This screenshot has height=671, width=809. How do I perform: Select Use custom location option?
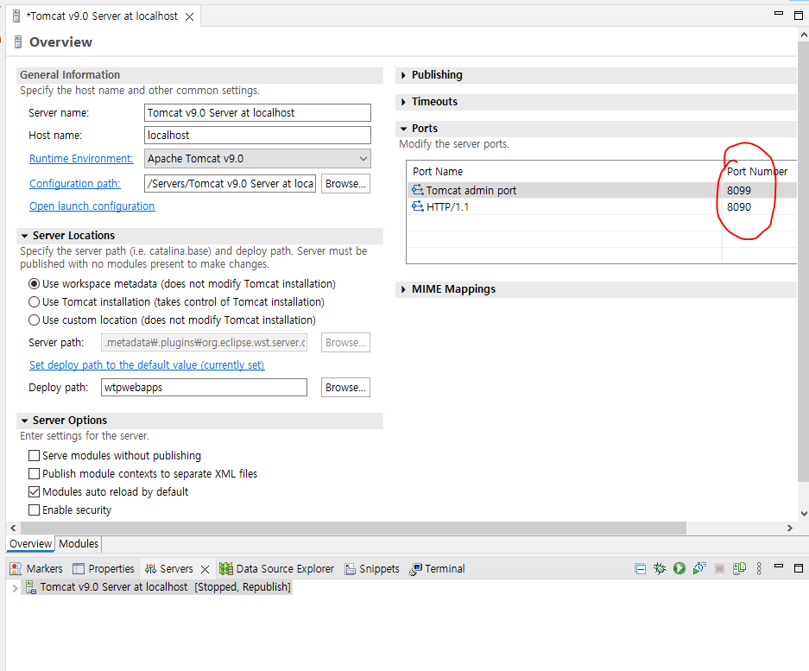[x=34, y=320]
